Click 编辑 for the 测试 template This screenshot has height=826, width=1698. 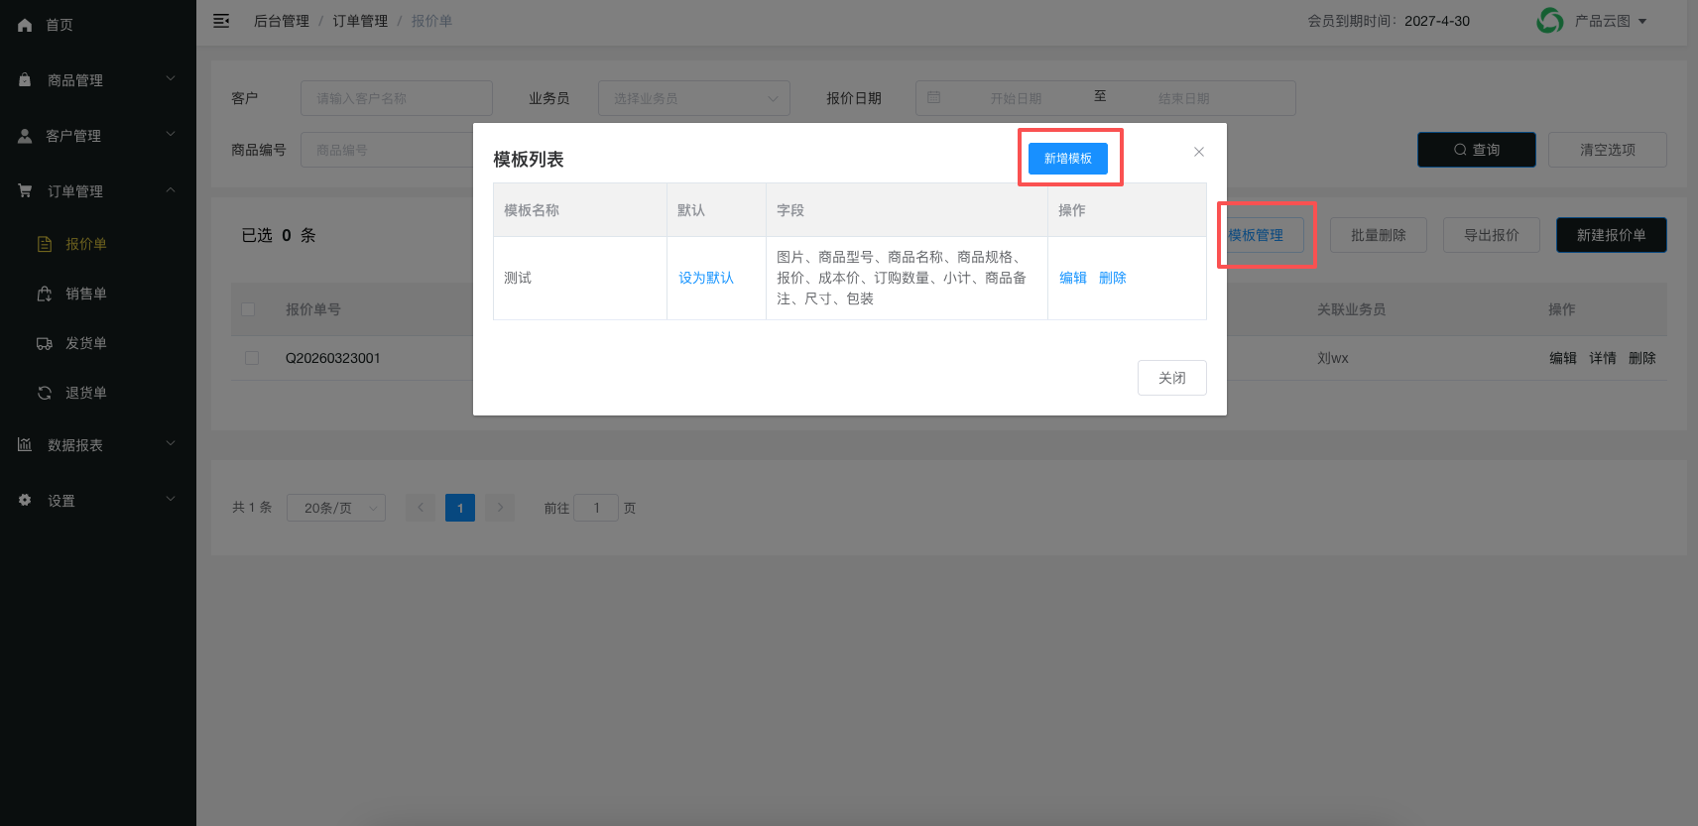pyautogui.click(x=1073, y=278)
